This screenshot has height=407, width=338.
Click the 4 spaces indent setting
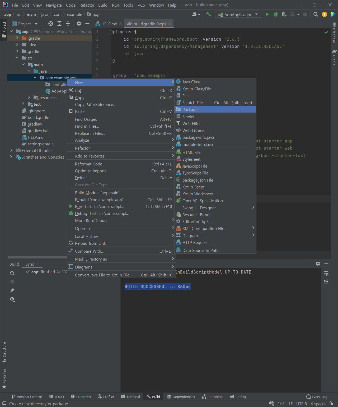(318, 404)
